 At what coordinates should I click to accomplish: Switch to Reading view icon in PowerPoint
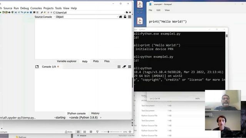pos(91,132)
